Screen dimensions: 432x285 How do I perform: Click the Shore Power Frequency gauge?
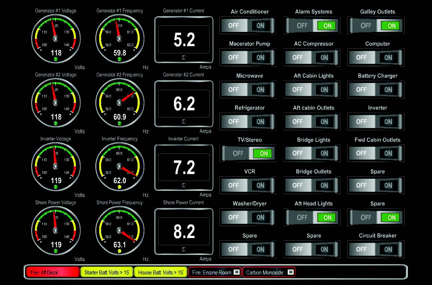pyautogui.click(x=120, y=231)
